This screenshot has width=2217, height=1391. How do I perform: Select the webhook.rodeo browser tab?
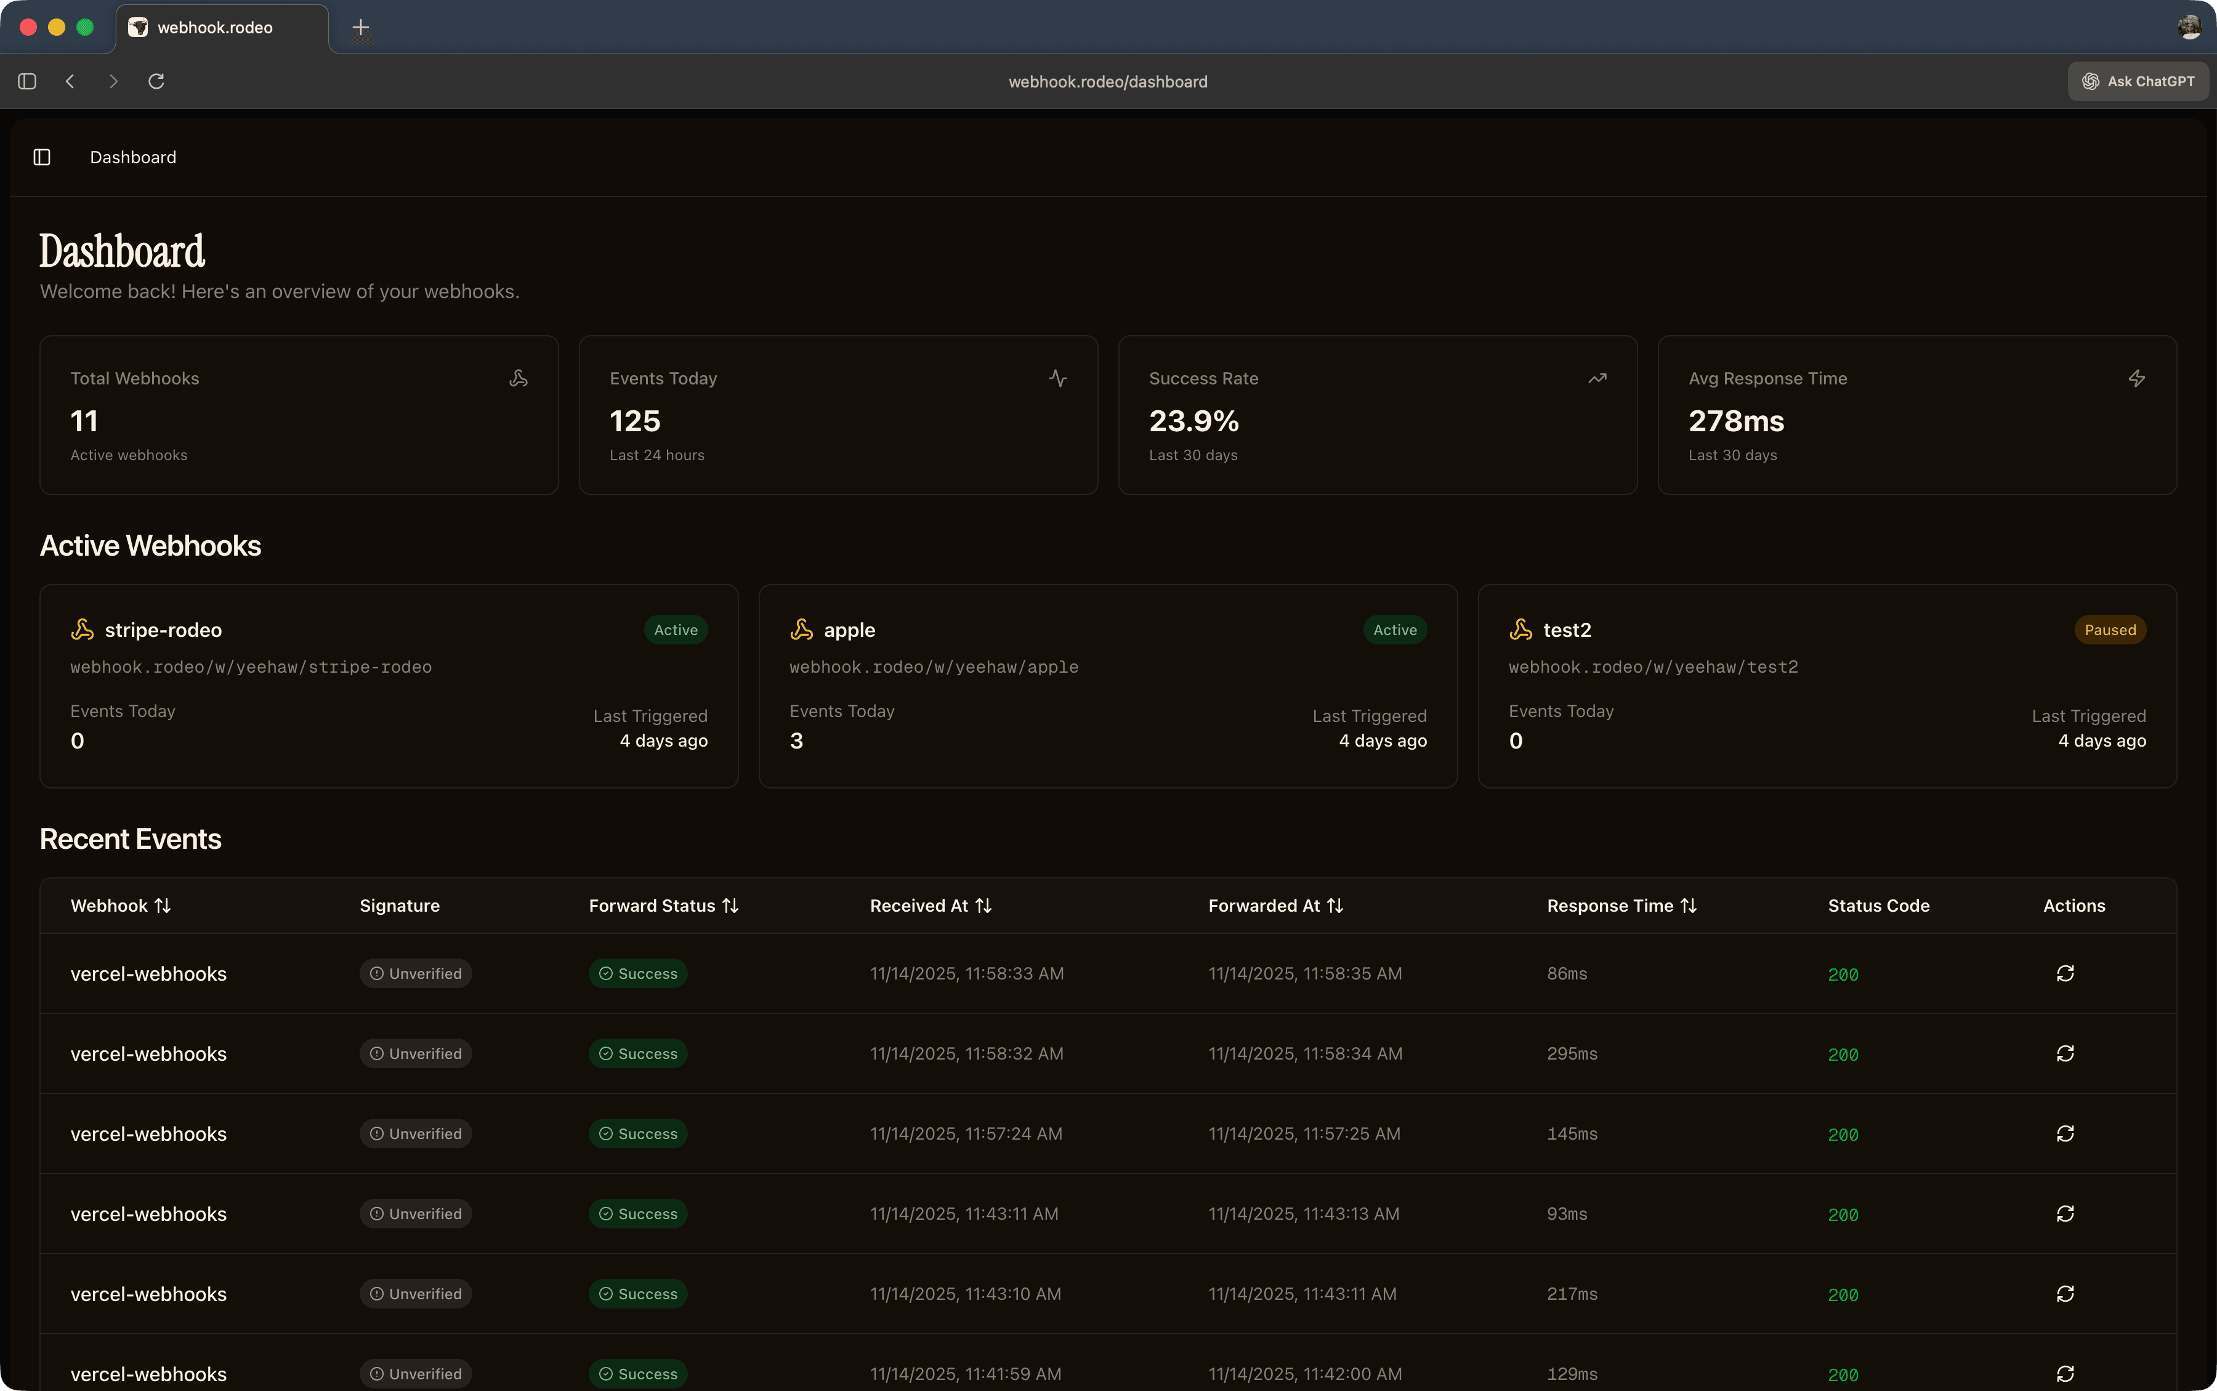click(x=220, y=26)
